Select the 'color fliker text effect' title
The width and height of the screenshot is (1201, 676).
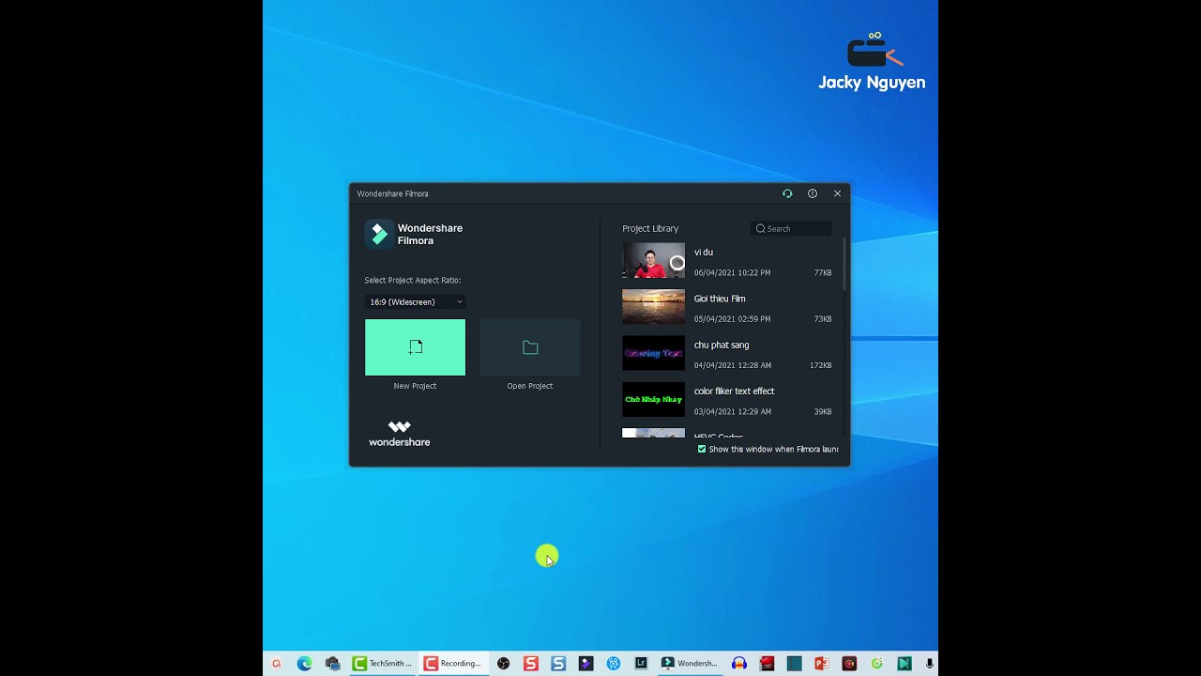[735, 391]
